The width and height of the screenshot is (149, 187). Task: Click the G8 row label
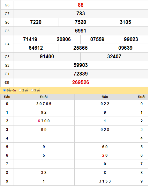click(x=7, y=5)
